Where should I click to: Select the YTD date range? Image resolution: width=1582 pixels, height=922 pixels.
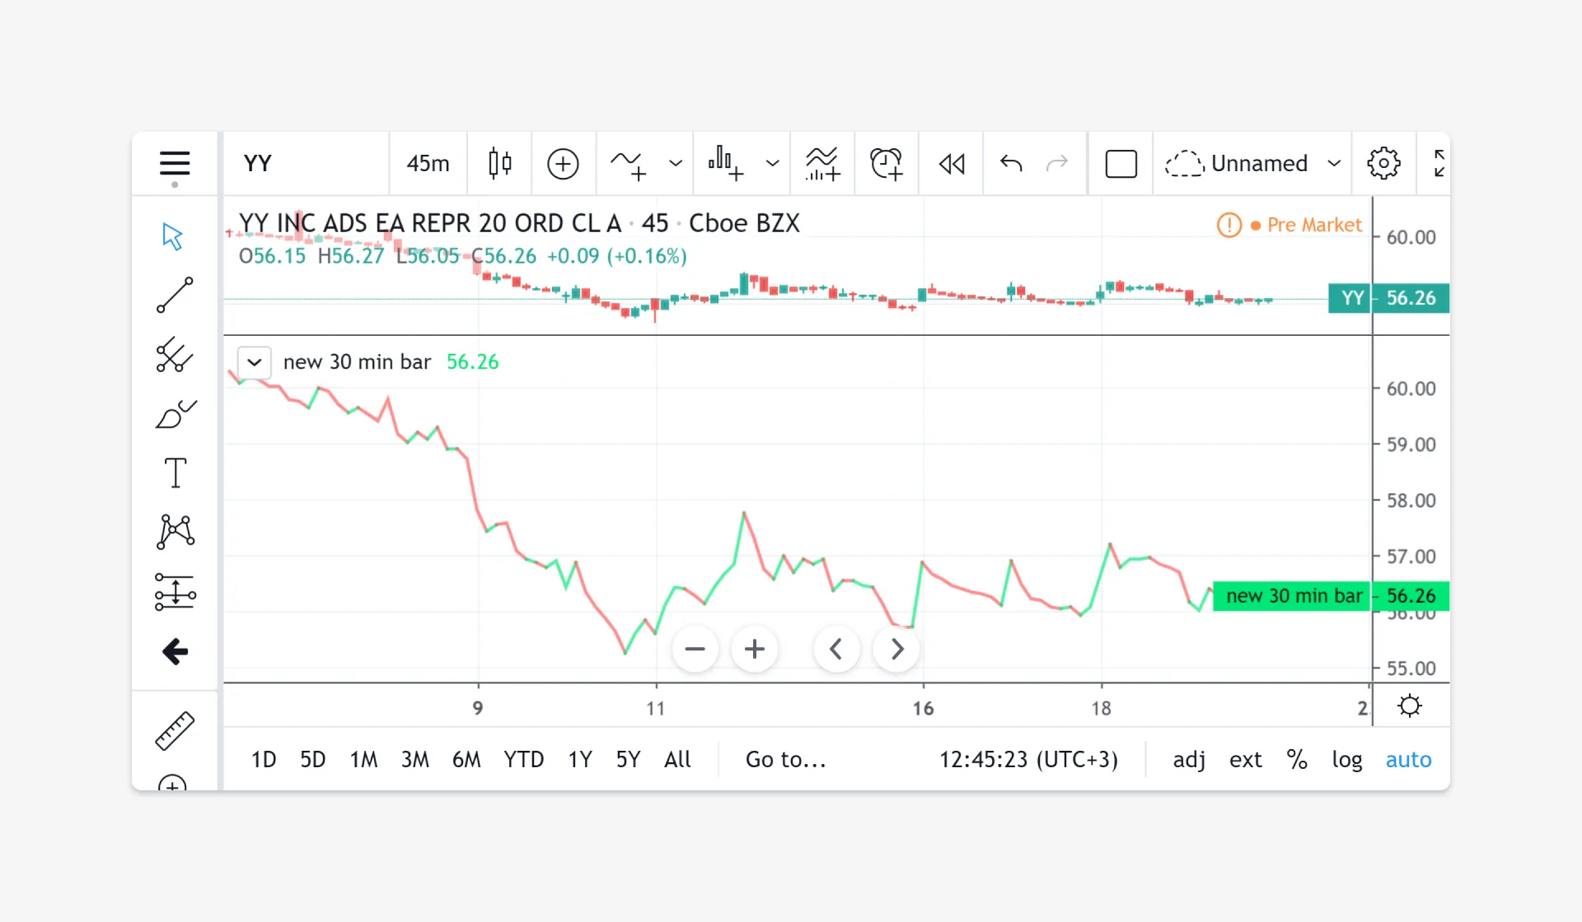click(523, 759)
